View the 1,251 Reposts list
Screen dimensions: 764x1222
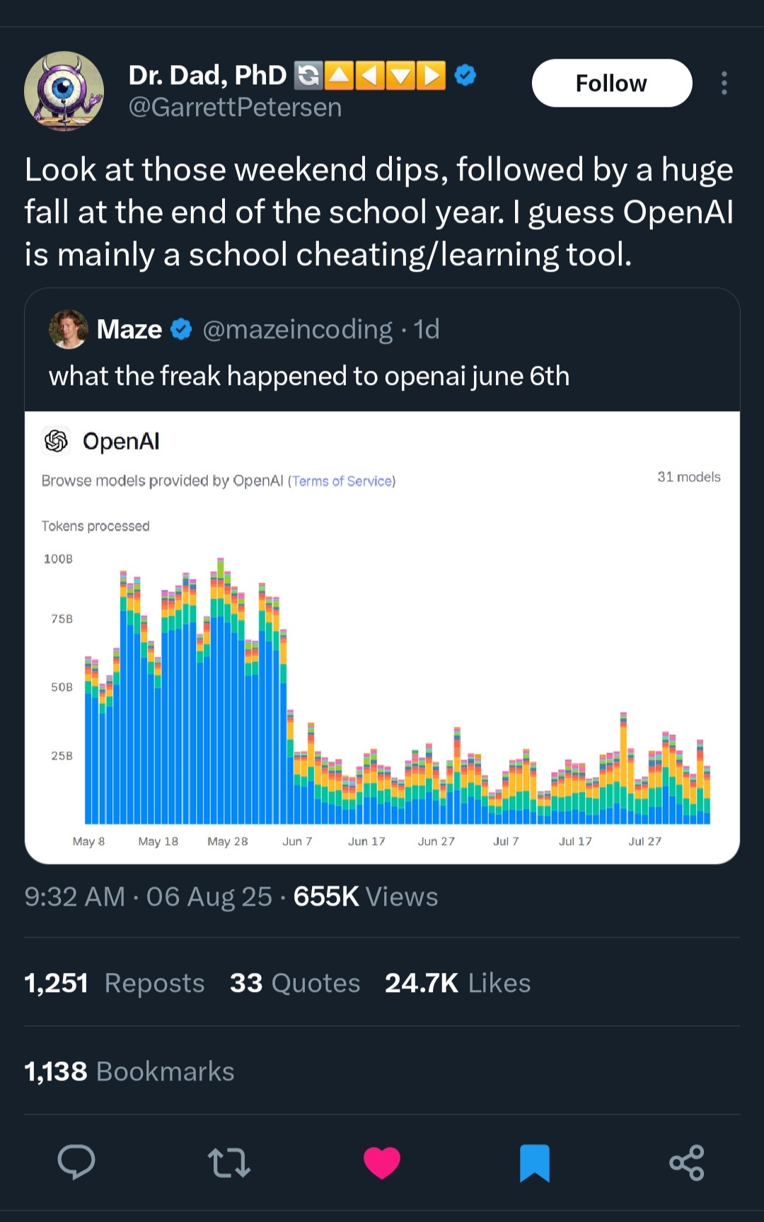pos(115,983)
